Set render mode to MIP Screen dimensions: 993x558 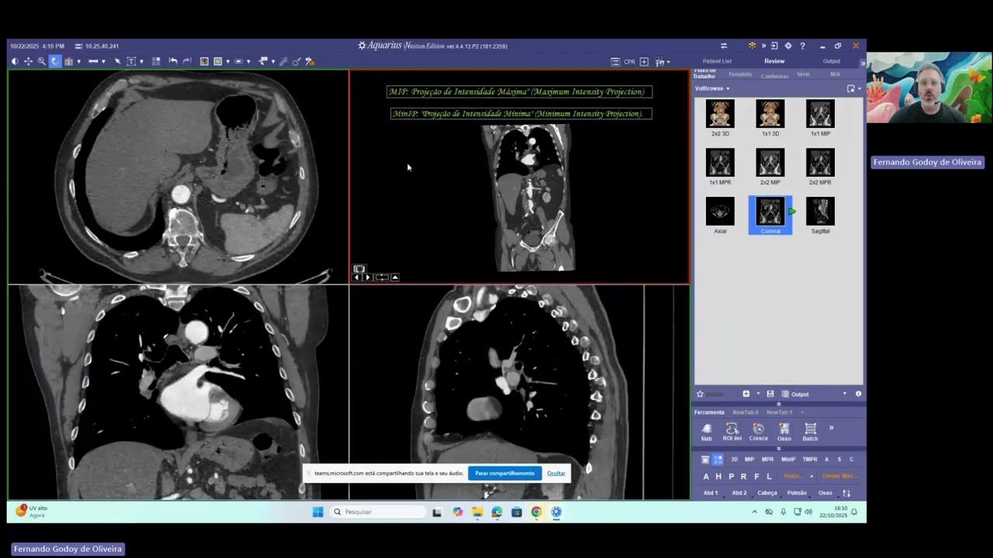point(749,459)
